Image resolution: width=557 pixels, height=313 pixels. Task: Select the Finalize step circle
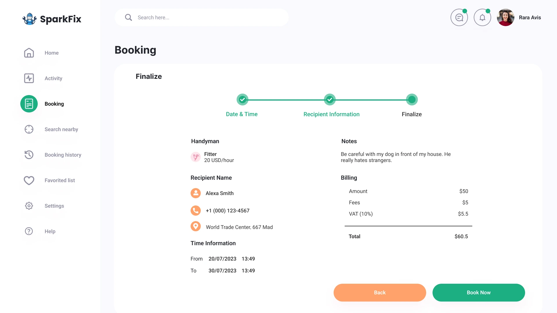click(x=412, y=100)
